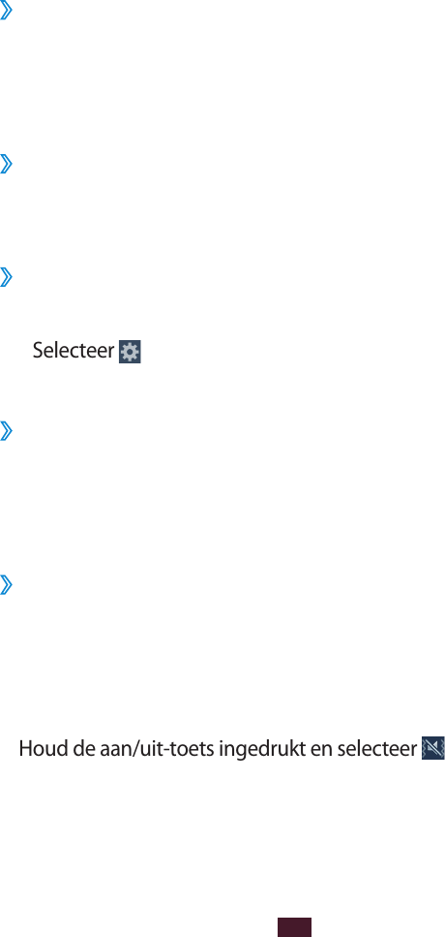
Task: Open settings using the cog beside Selecteer
Action: point(130,352)
